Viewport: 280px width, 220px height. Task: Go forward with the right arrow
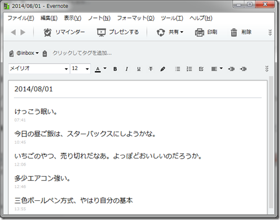coord(23,32)
